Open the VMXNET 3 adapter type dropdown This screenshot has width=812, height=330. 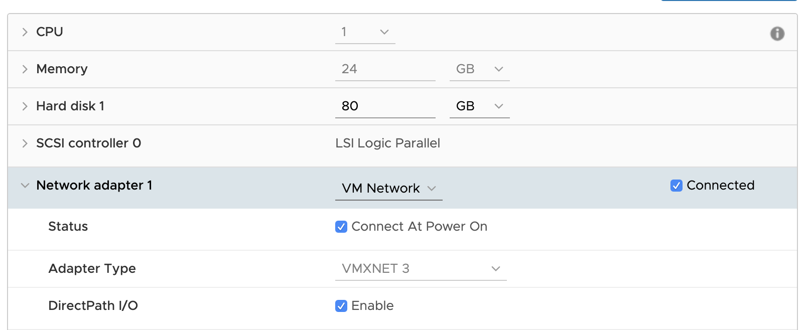[421, 269]
